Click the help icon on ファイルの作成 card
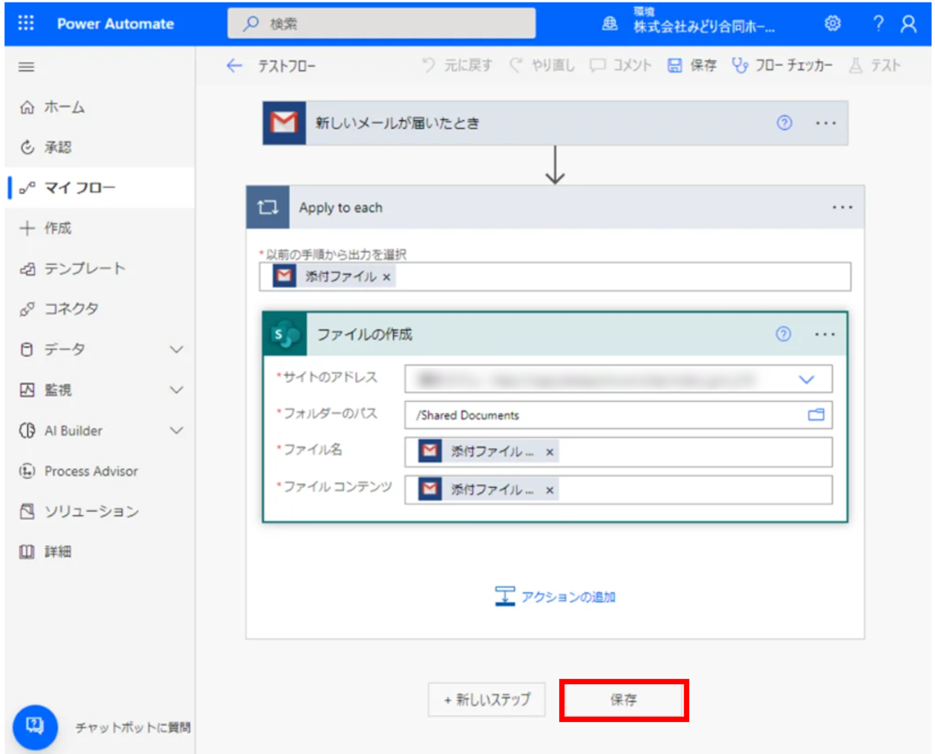 [784, 335]
